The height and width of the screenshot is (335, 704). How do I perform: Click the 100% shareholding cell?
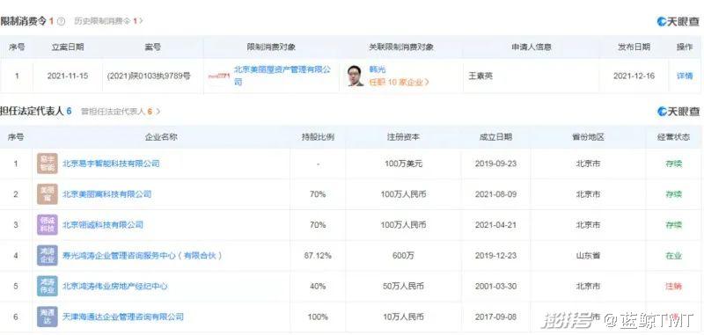pos(318,317)
